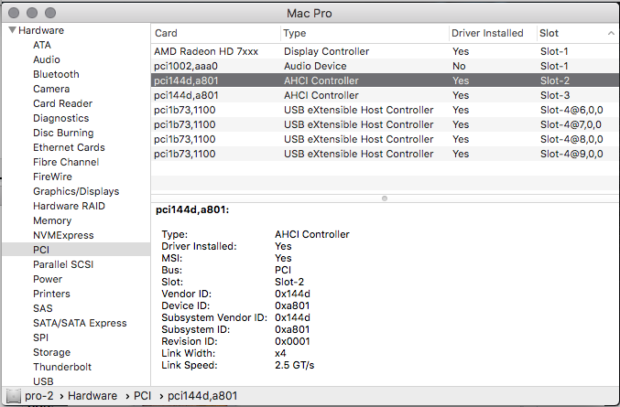The image size is (620, 407).
Task: Click pci144d,a801 in the path bar
Action: pos(202,395)
